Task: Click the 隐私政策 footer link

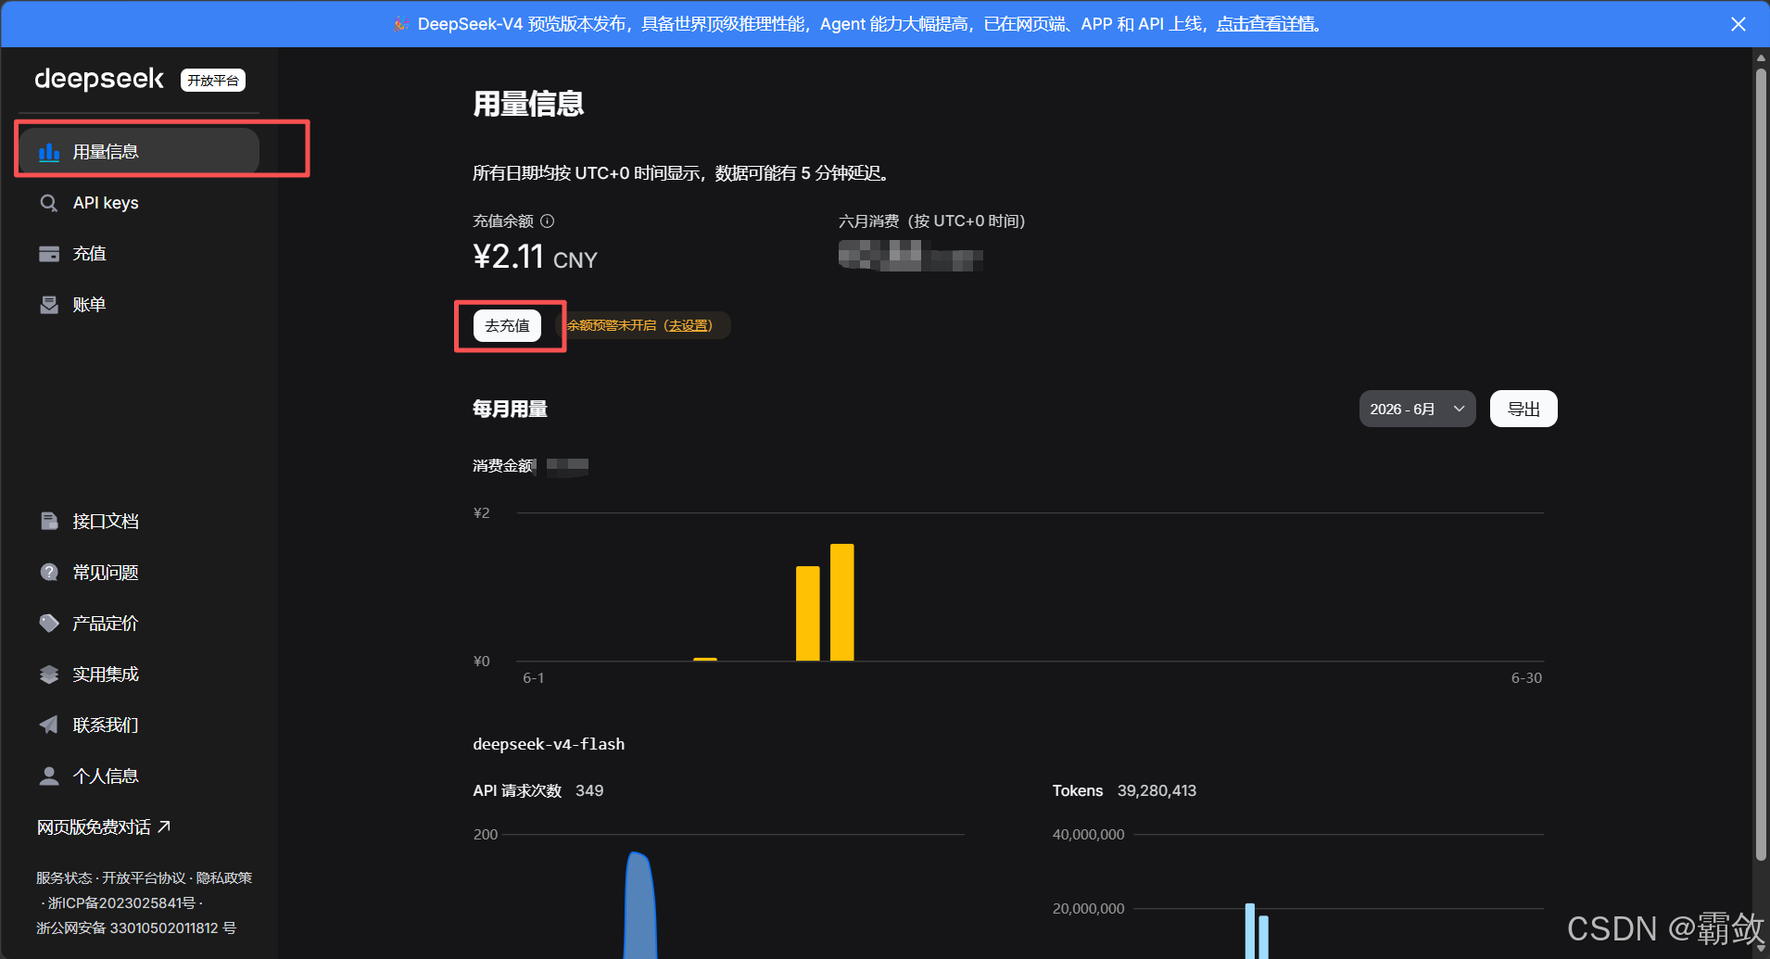Action: point(224,877)
